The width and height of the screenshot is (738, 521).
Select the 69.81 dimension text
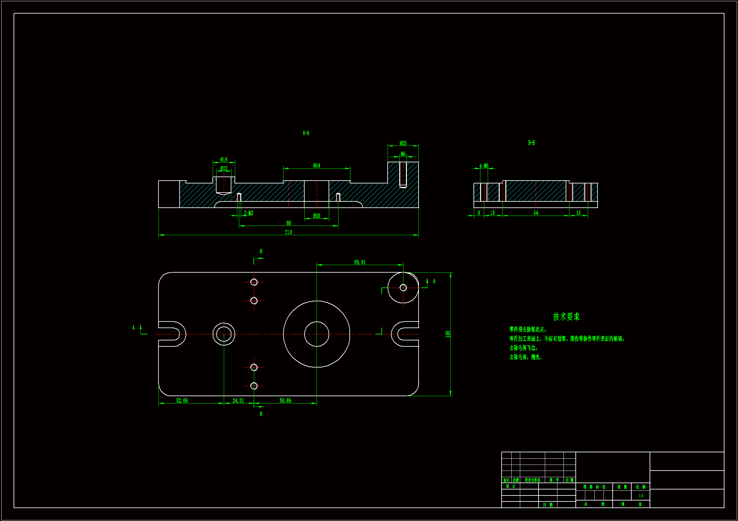pyautogui.click(x=360, y=262)
